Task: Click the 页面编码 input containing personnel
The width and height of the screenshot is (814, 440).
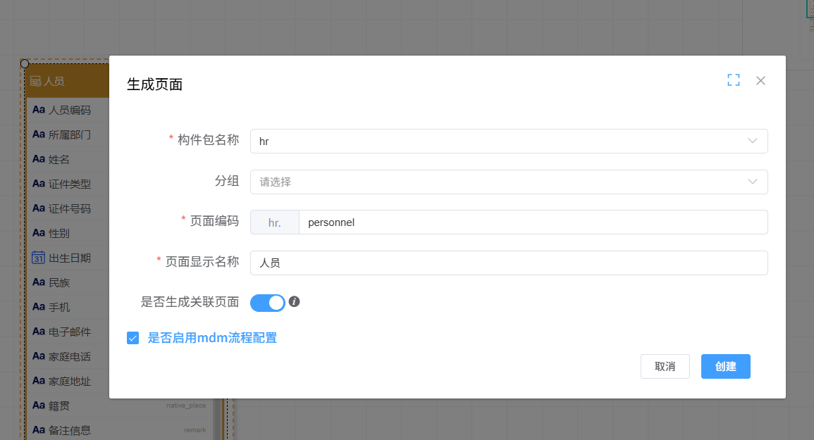Action: tap(533, 222)
